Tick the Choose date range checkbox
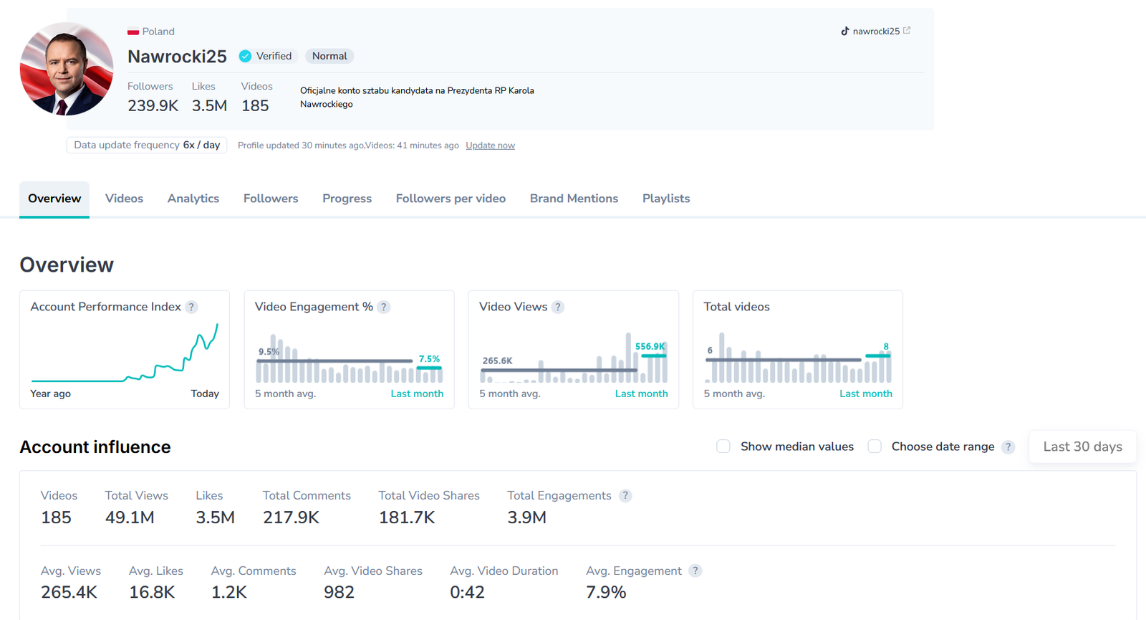Viewport: 1146px width, 620px height. [x=875, y=447]
